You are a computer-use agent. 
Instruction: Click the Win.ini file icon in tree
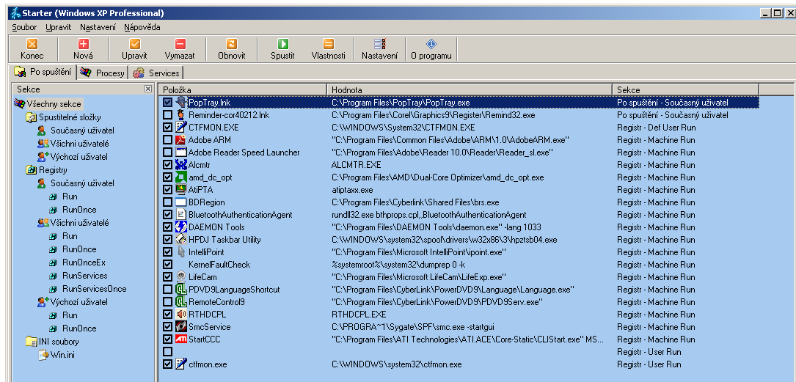pyautogui.click(x=44, y=355)
